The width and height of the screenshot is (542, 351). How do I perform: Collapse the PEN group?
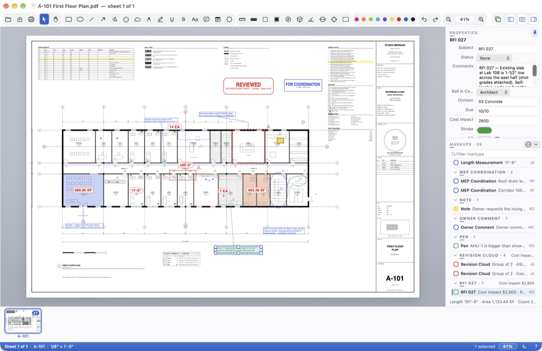(x=456, y=237)
